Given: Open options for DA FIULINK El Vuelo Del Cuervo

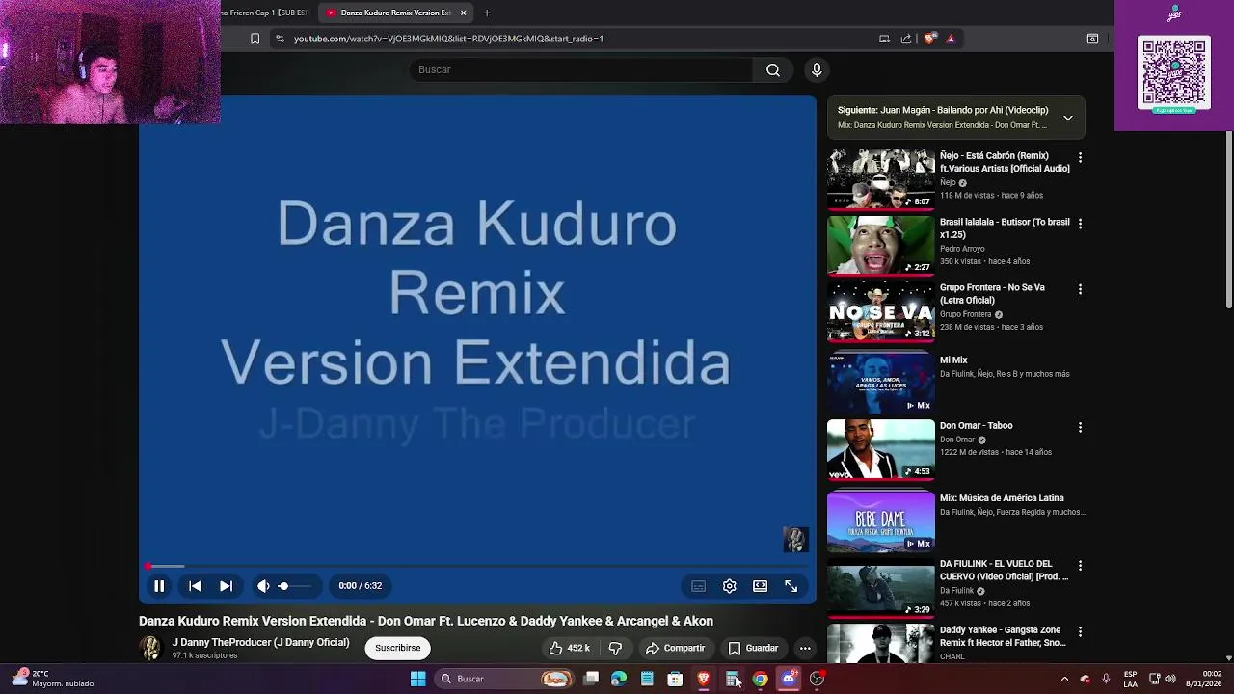Looking at the screenshot, I should pos(1080,566).
